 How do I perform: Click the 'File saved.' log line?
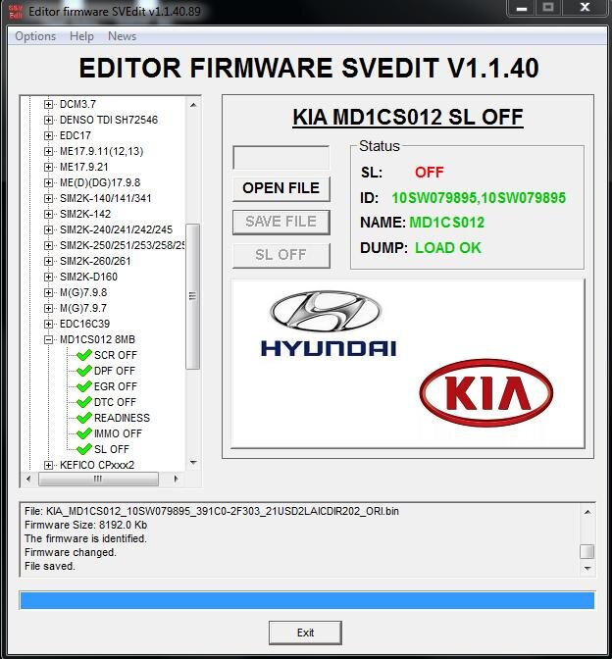pyautogui.click(x=50, y=566)
